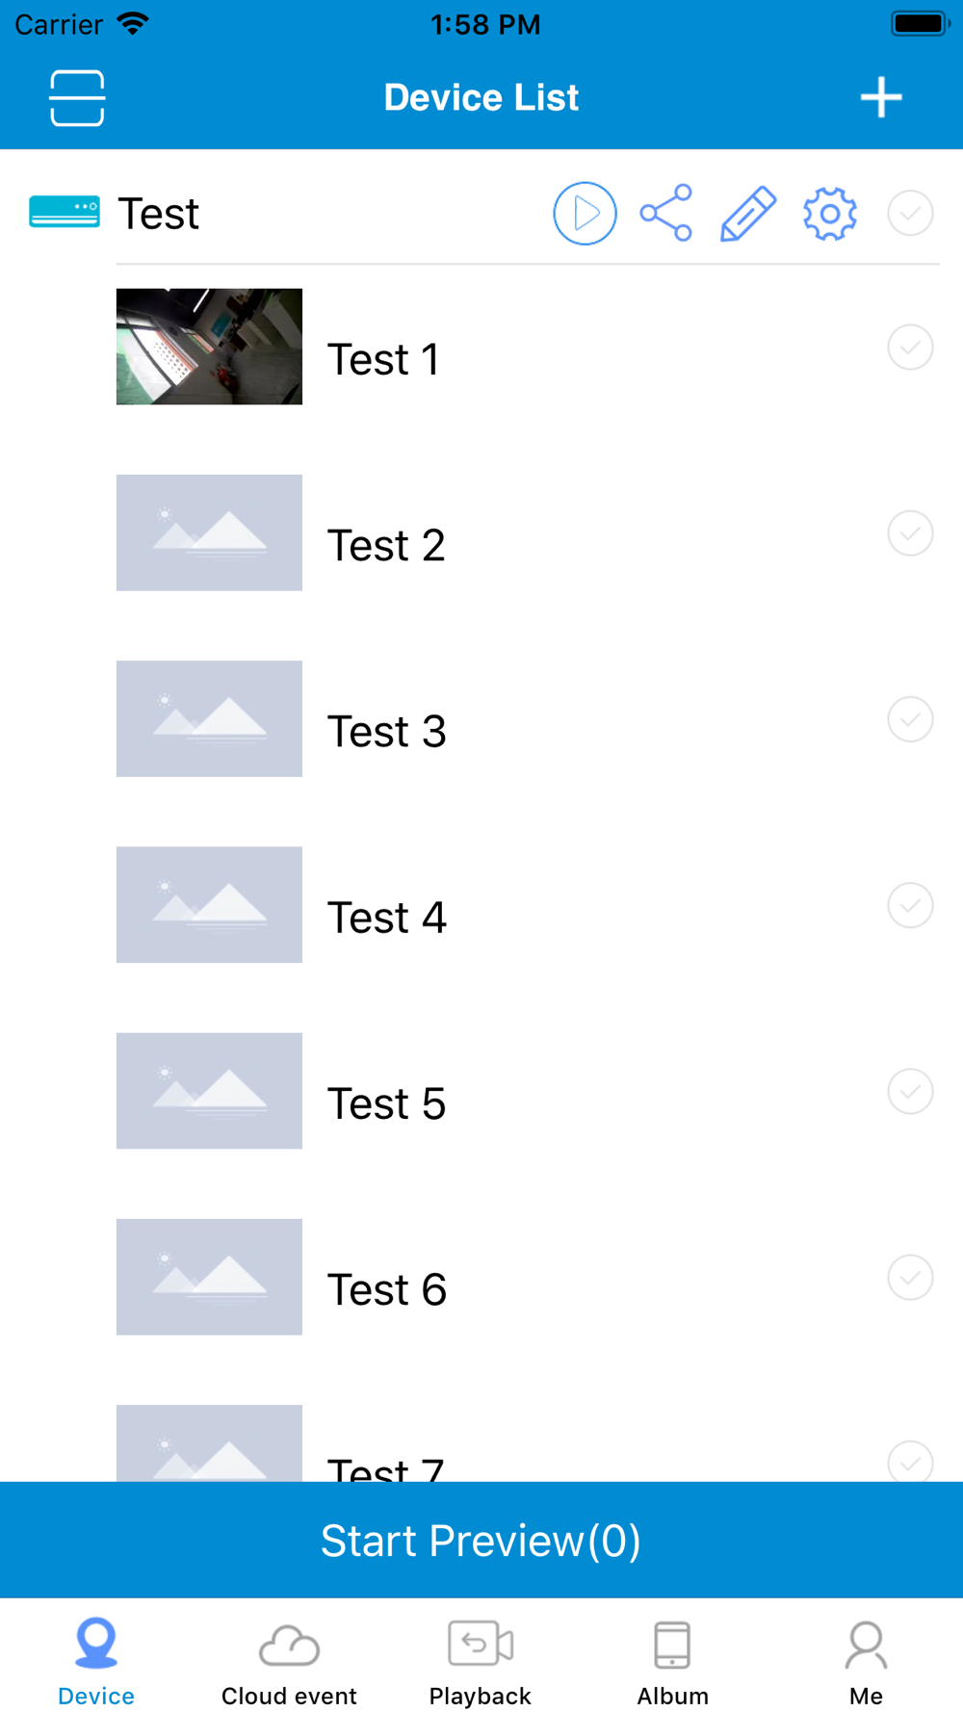Open the Test 3 placeholder thumbnail
Image resolution: width=963 pixels, height=1712 pixels.
[209, 718]
